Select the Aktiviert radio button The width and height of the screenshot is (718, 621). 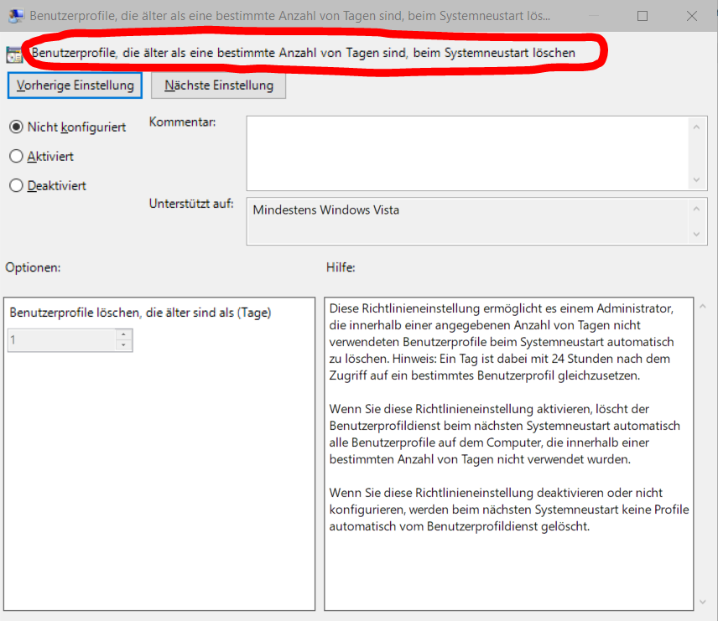(x=16, y=156)
